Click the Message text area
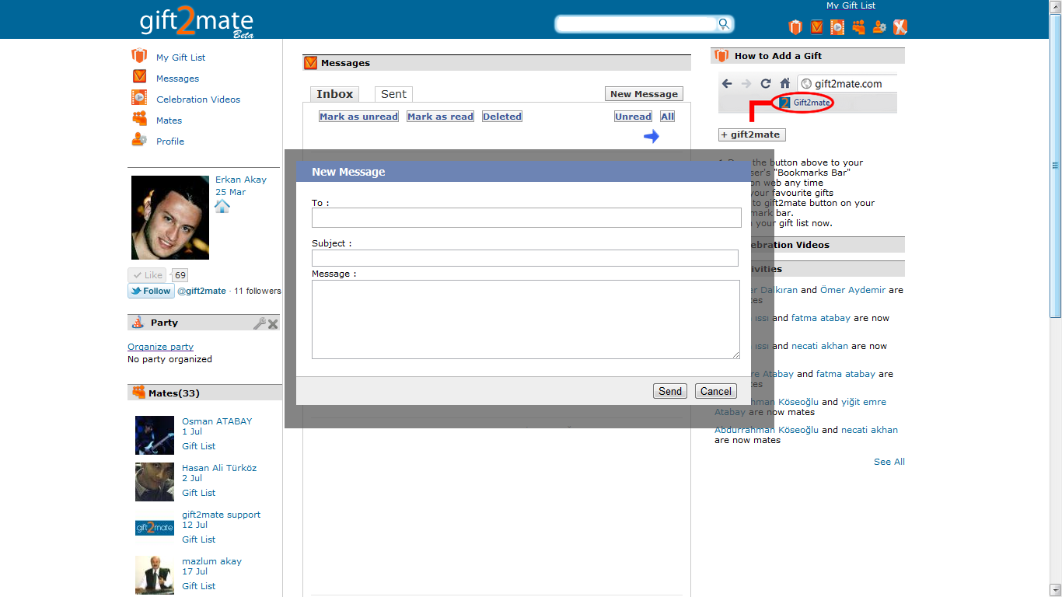Viewport: 1062px width, 597px height. click(x=526, y=319)
